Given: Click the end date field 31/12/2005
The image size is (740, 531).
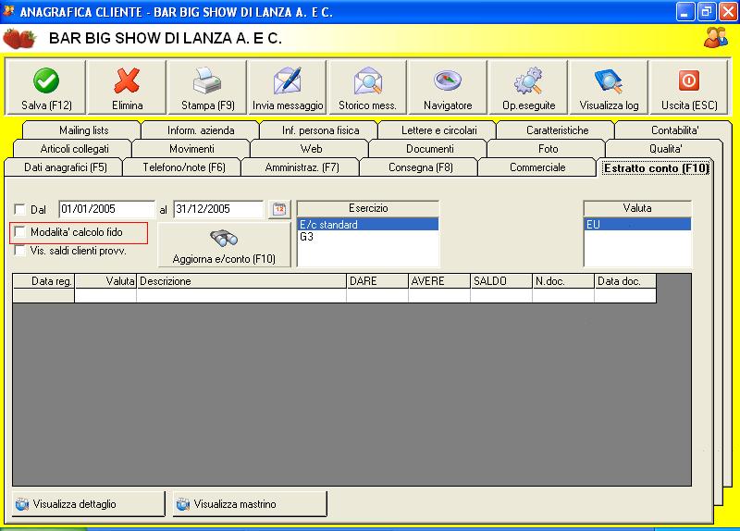Looking at the screenshot, I should point(218,209).
